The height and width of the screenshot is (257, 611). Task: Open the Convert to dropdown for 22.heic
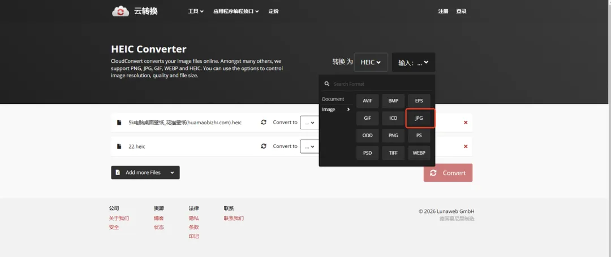pos(309,147)
